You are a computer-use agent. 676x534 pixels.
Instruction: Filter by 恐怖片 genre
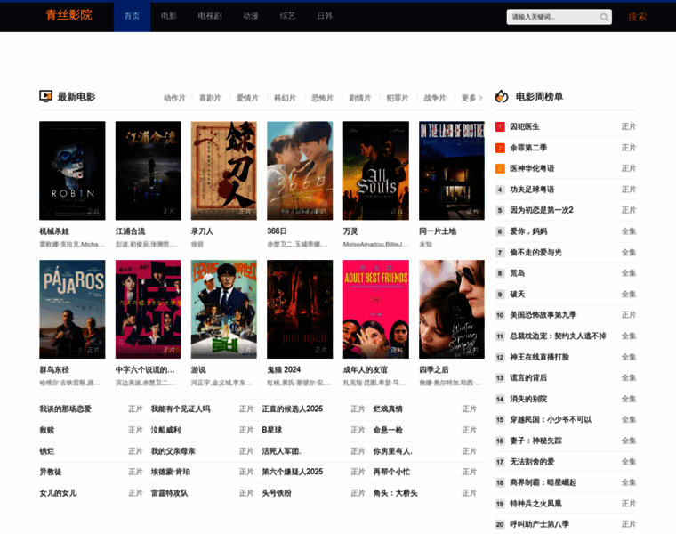323,98
